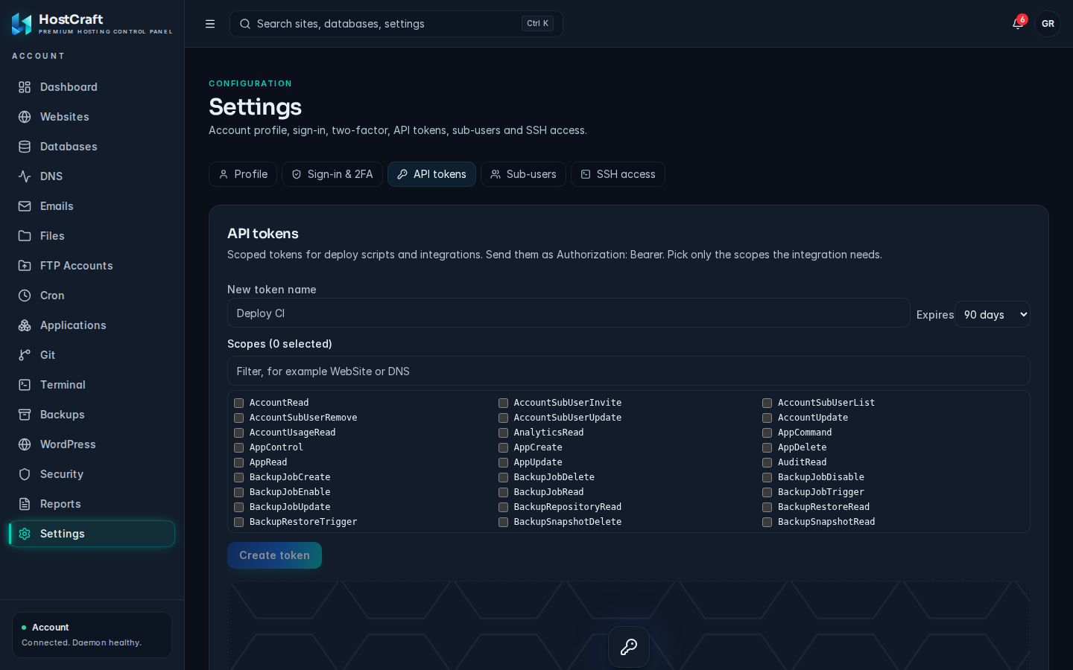Go to the SSH access tab
The image size is (1073, 670).
click(x=618, y=174)
